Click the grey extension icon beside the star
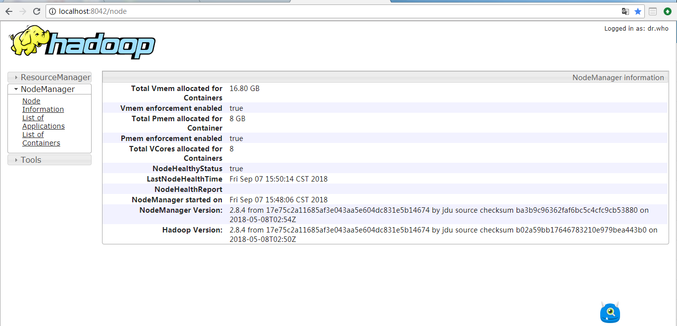677x326 pixels. click(x=653, y=11)
